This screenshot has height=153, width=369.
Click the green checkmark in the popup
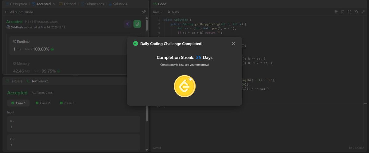pos(135,44)
